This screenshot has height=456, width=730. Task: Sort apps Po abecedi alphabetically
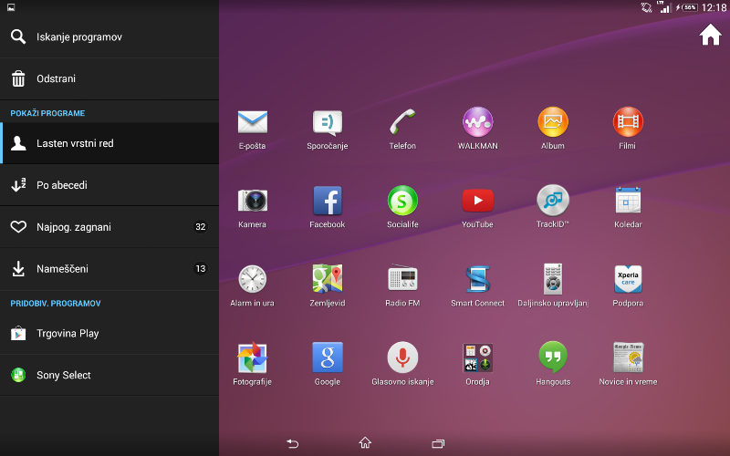pyautogui.click(x=109, y=185)
